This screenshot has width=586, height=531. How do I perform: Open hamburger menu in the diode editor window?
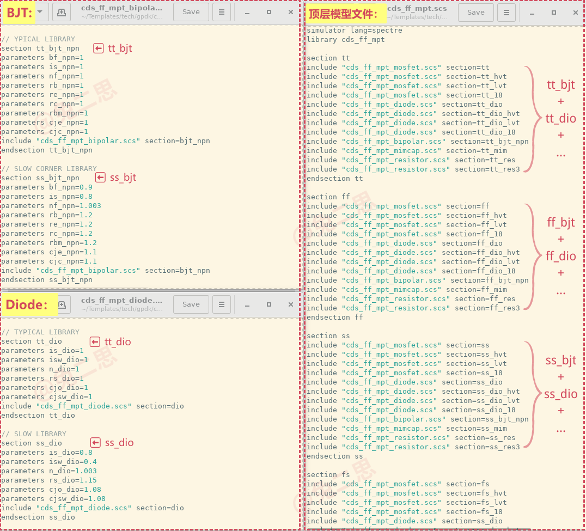pos(222,304)
